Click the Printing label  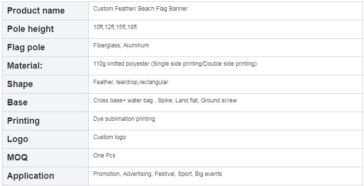point(24,121)
